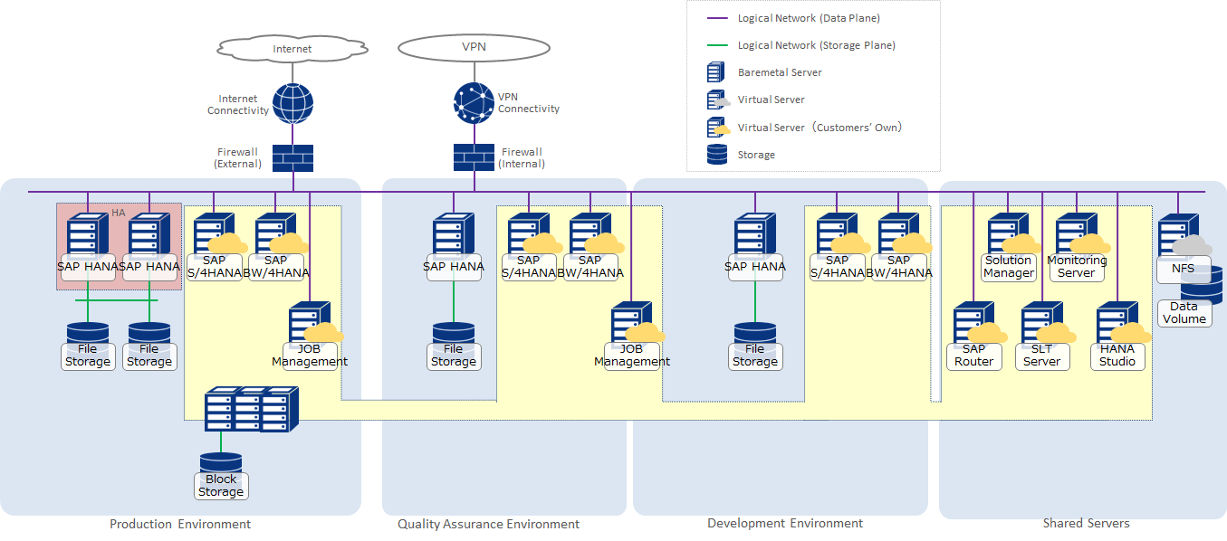Click the purple Data Plane legend line
Screen dimensions: 1227x541
(x=718, y=18)
